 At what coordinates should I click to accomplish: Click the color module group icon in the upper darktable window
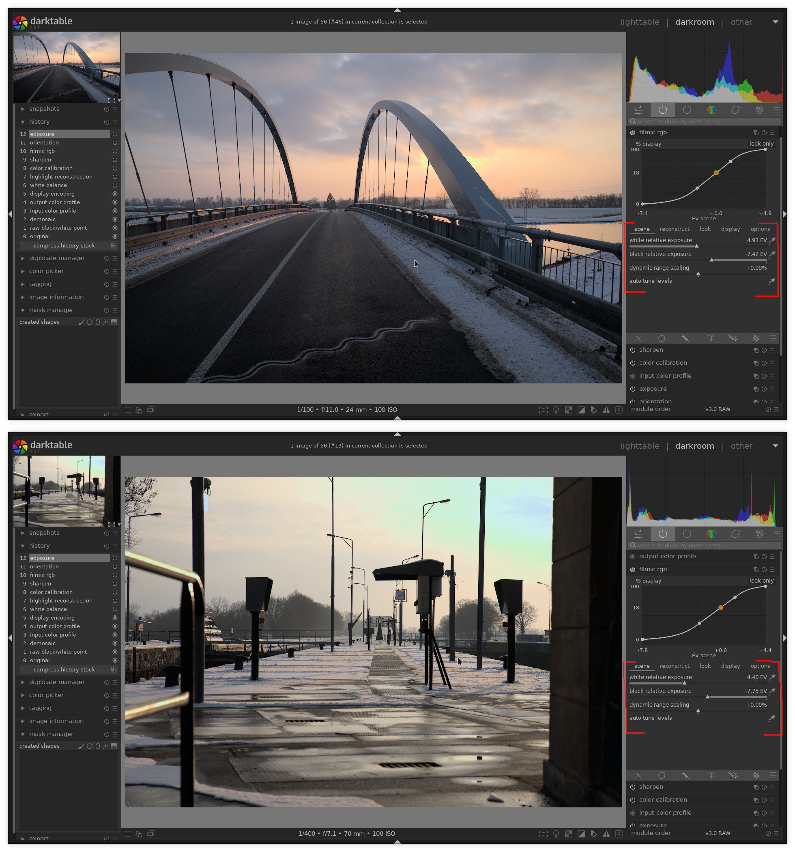pos(711,110)
